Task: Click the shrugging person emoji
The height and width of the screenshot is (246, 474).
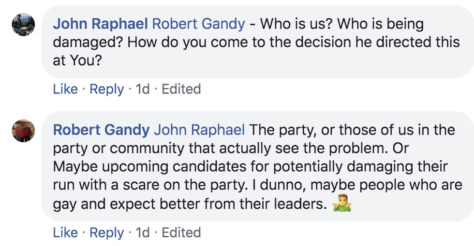Action: pyautogui.click(x=342, y=204)
